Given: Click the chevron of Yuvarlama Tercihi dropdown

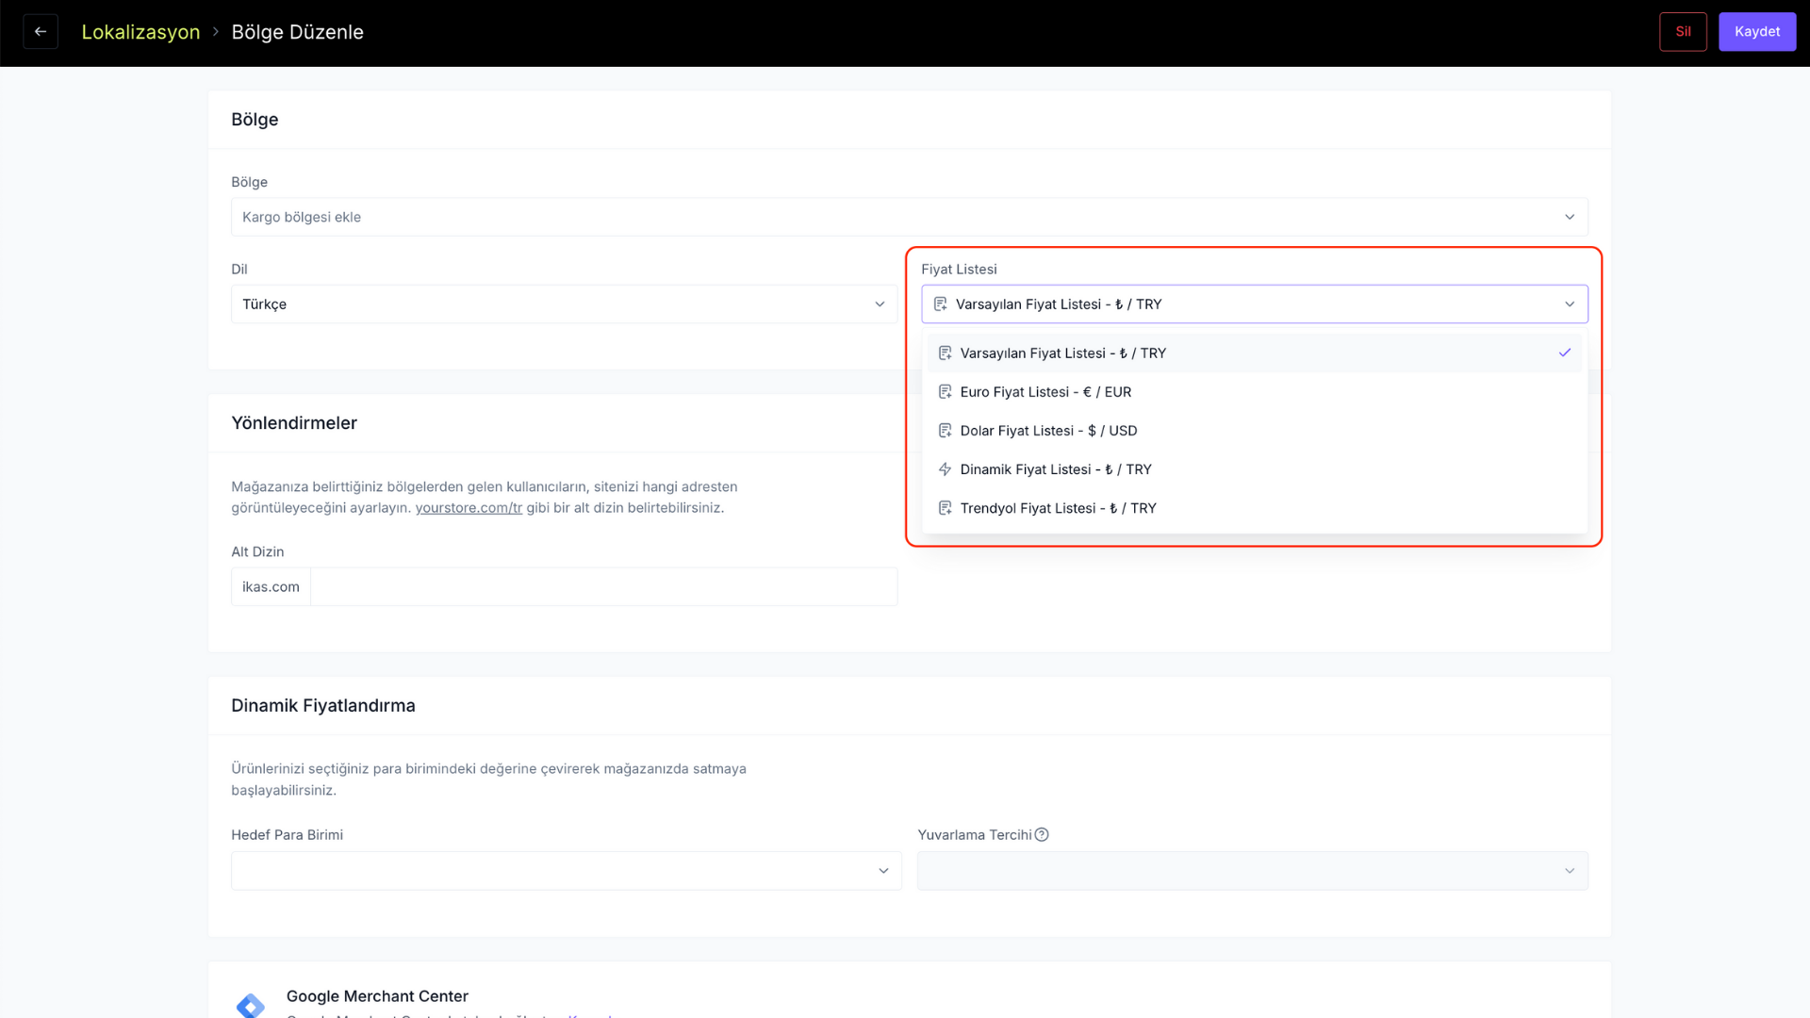Looking at the screenshot, I should [1570, 870].
